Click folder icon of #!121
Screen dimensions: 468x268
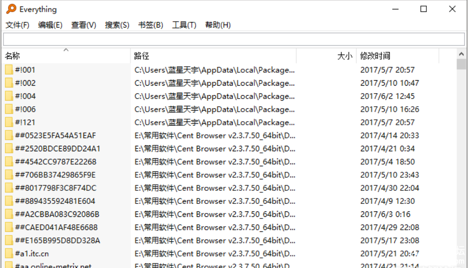9,122
